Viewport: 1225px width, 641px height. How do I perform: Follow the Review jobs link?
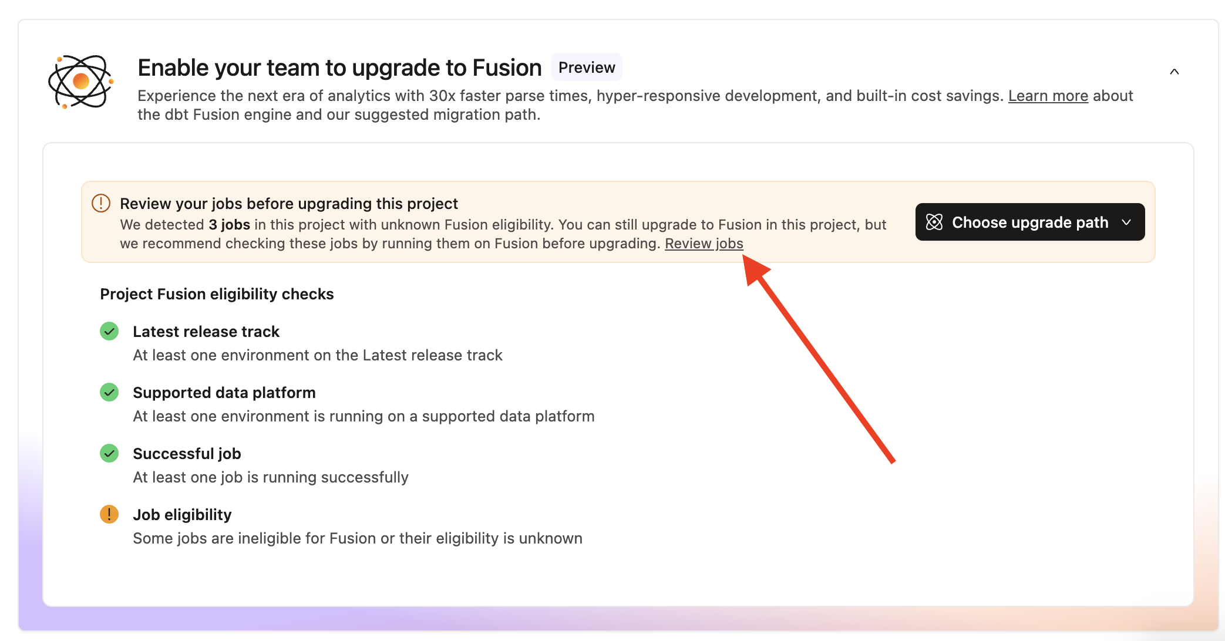704,243
